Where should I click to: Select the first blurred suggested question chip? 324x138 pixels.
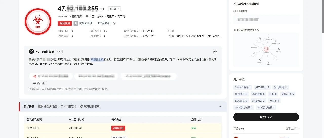click(x=51, y=76)
